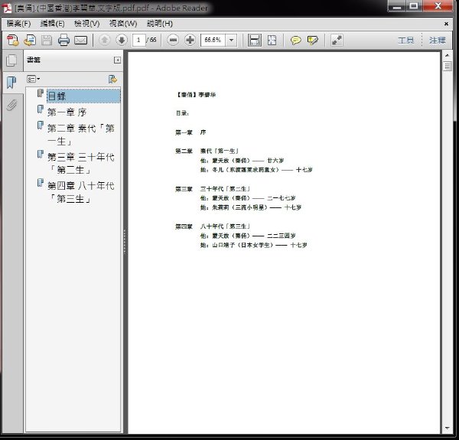Close the document with menu bar x

446,24
